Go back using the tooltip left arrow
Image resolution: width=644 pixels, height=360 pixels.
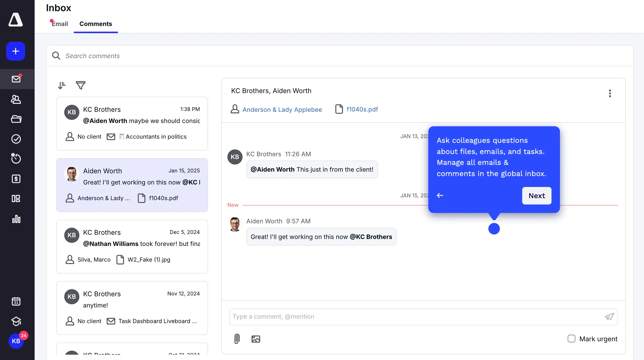(440, 196)
